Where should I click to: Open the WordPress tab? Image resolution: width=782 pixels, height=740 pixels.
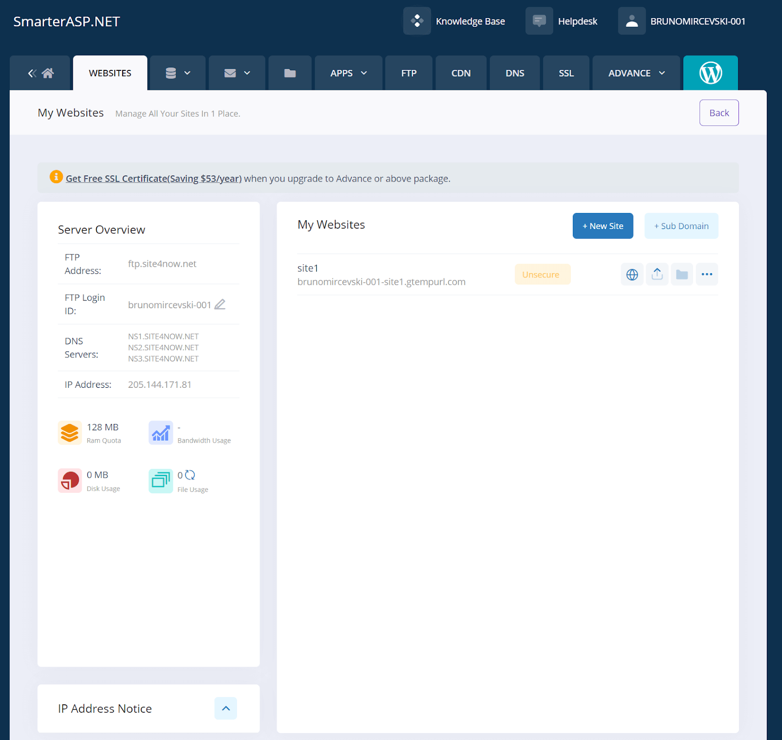click(710, 73)
